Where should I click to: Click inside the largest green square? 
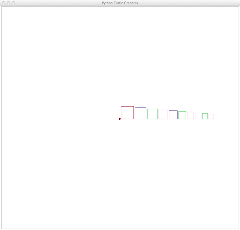coord(152,114)
